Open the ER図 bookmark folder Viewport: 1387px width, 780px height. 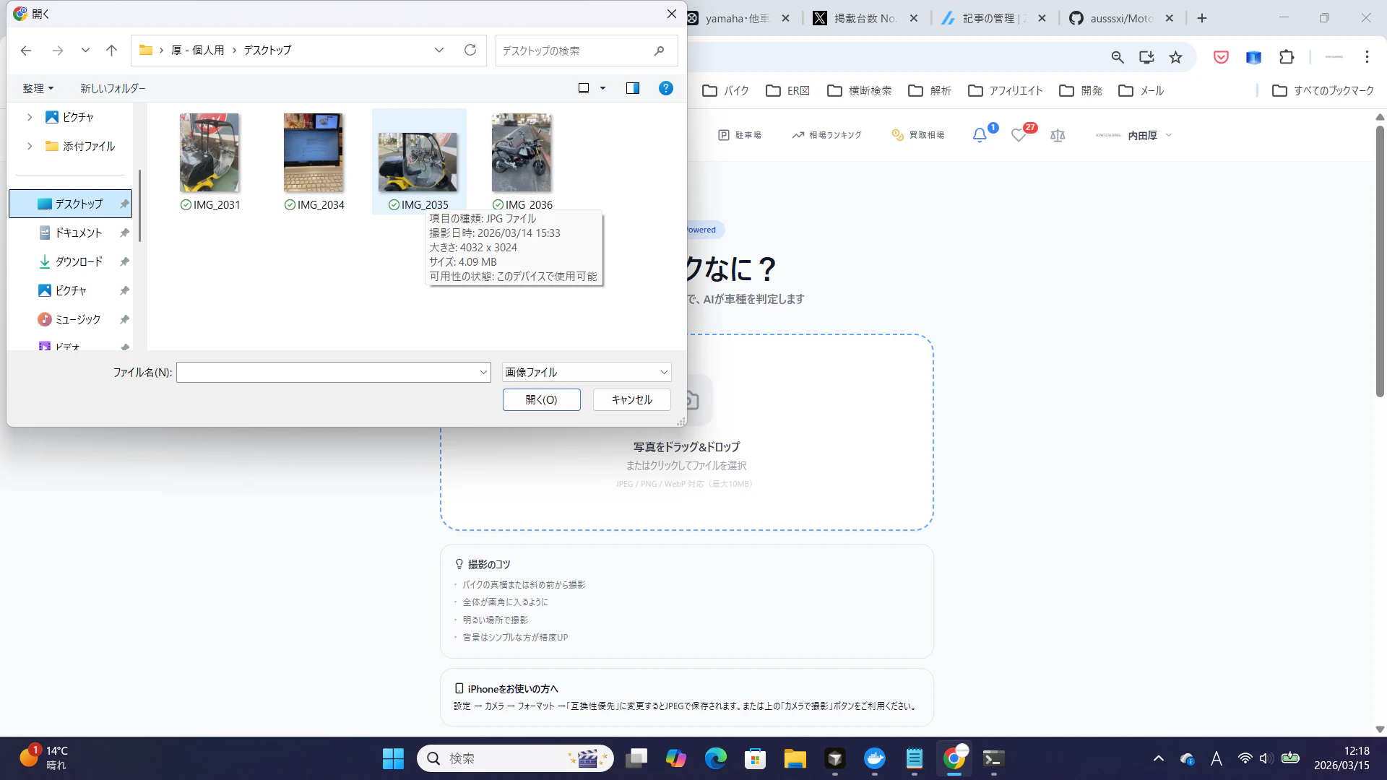pyautogui.click(x=787, y=90)
